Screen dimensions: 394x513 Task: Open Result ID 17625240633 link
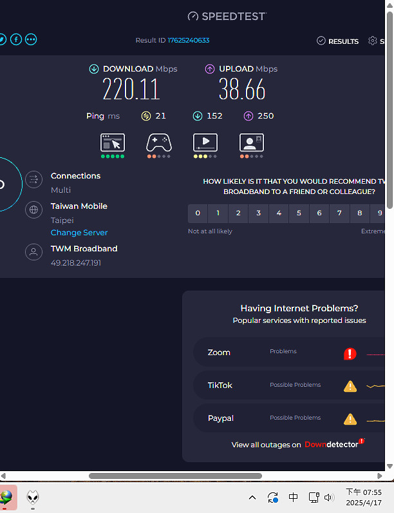click(189, 40)
